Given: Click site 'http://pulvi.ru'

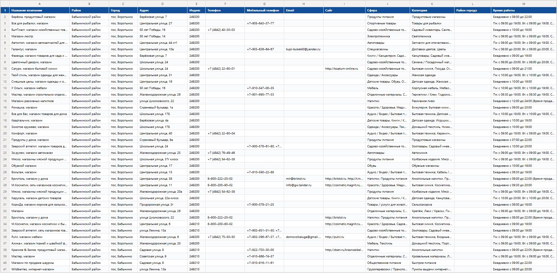Looking at the screenshot, I should [344, 237].
